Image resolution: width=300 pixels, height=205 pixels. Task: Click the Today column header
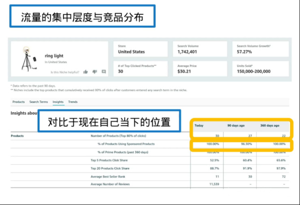coord(199,126)
